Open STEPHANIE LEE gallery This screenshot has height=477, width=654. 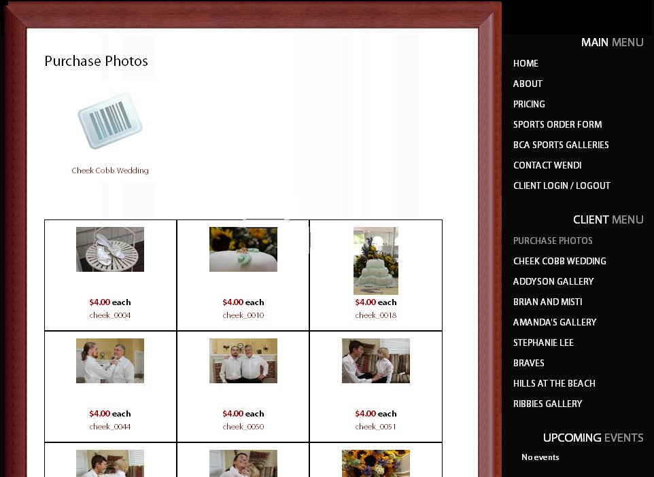(x=543, y=342)
